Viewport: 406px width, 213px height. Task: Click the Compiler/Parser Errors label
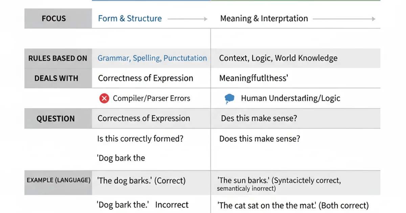coord(151,98)
